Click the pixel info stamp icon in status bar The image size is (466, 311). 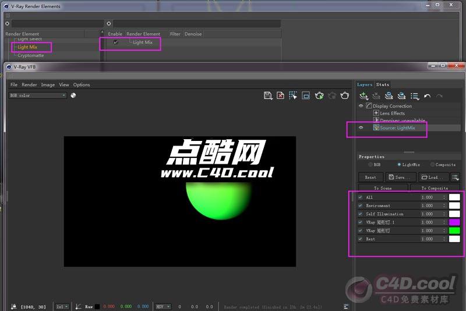point(13,306)
